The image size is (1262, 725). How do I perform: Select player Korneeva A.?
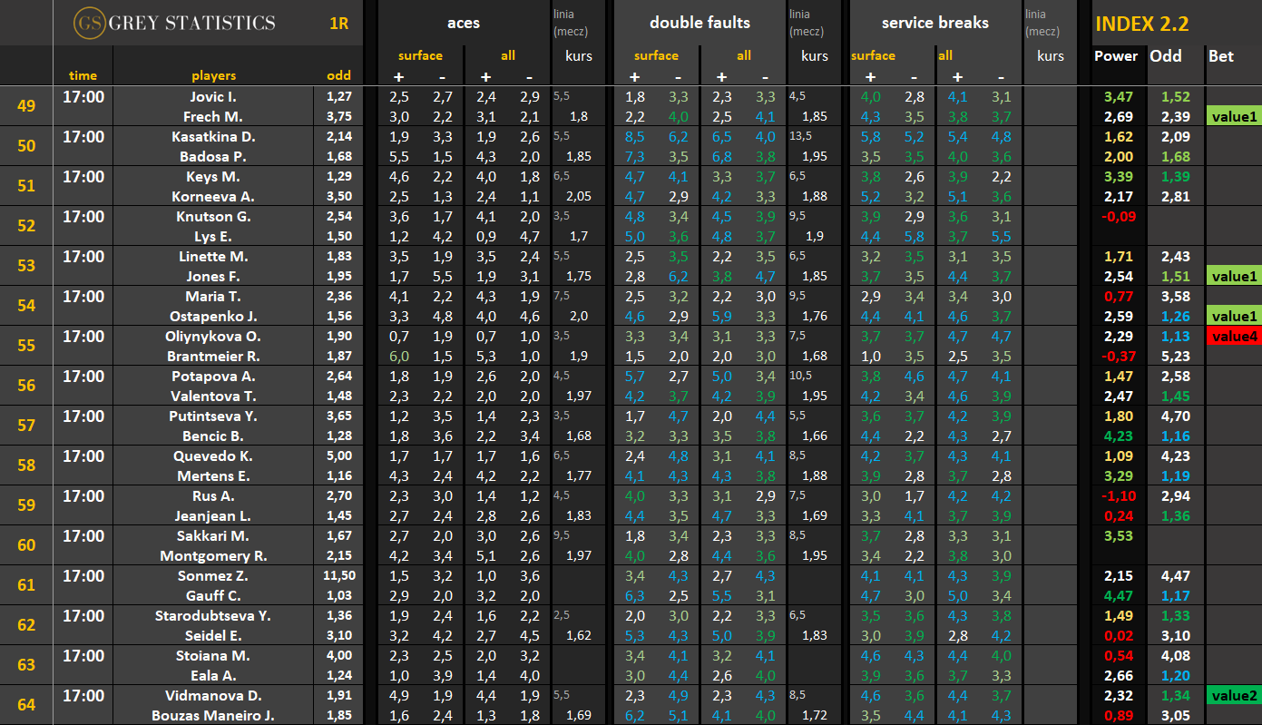213,196
